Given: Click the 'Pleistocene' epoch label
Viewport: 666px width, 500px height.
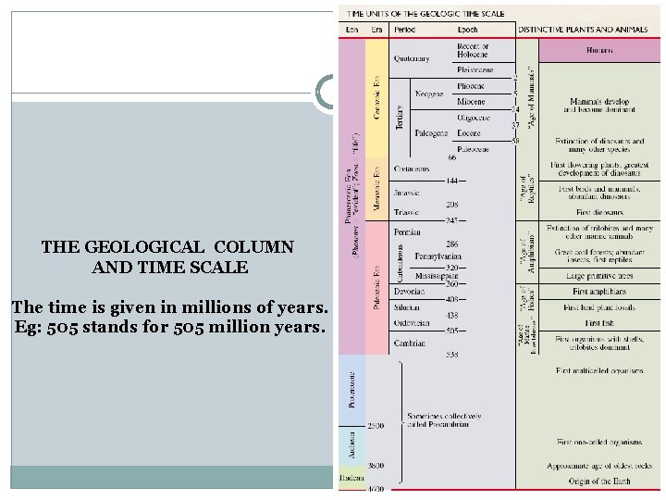Looking at the screenshot, I should coord(475,69).
